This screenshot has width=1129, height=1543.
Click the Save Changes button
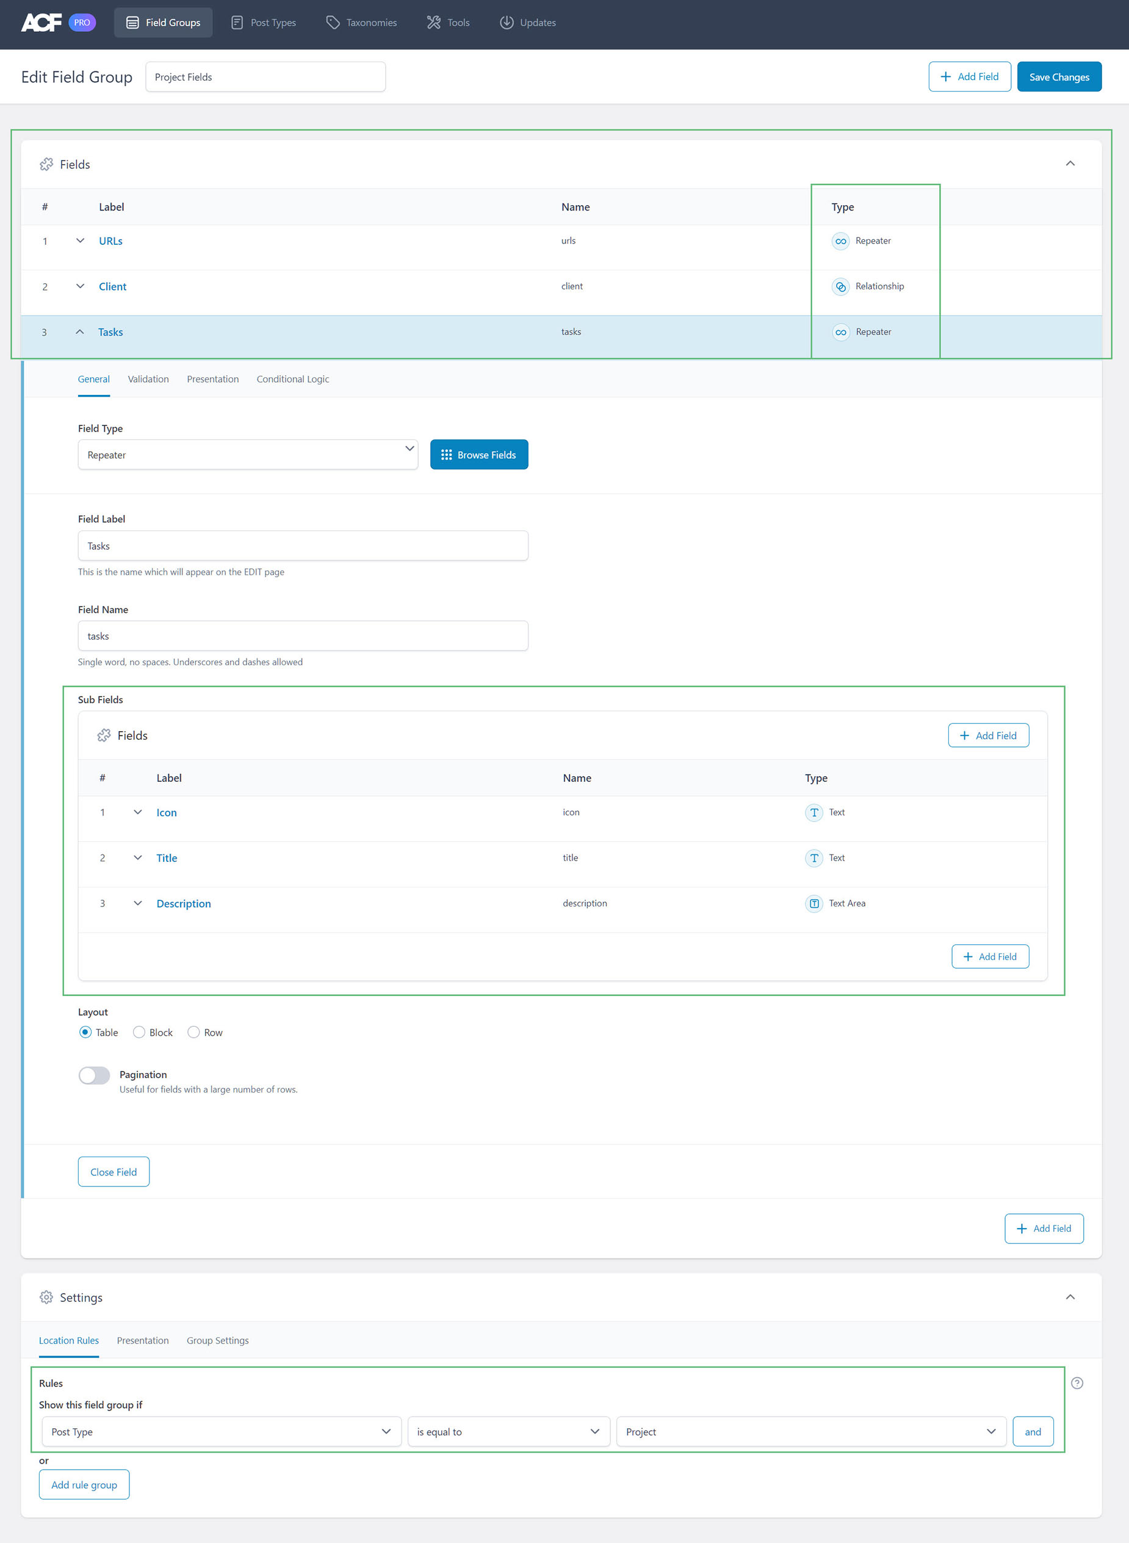click(1059, 76)
